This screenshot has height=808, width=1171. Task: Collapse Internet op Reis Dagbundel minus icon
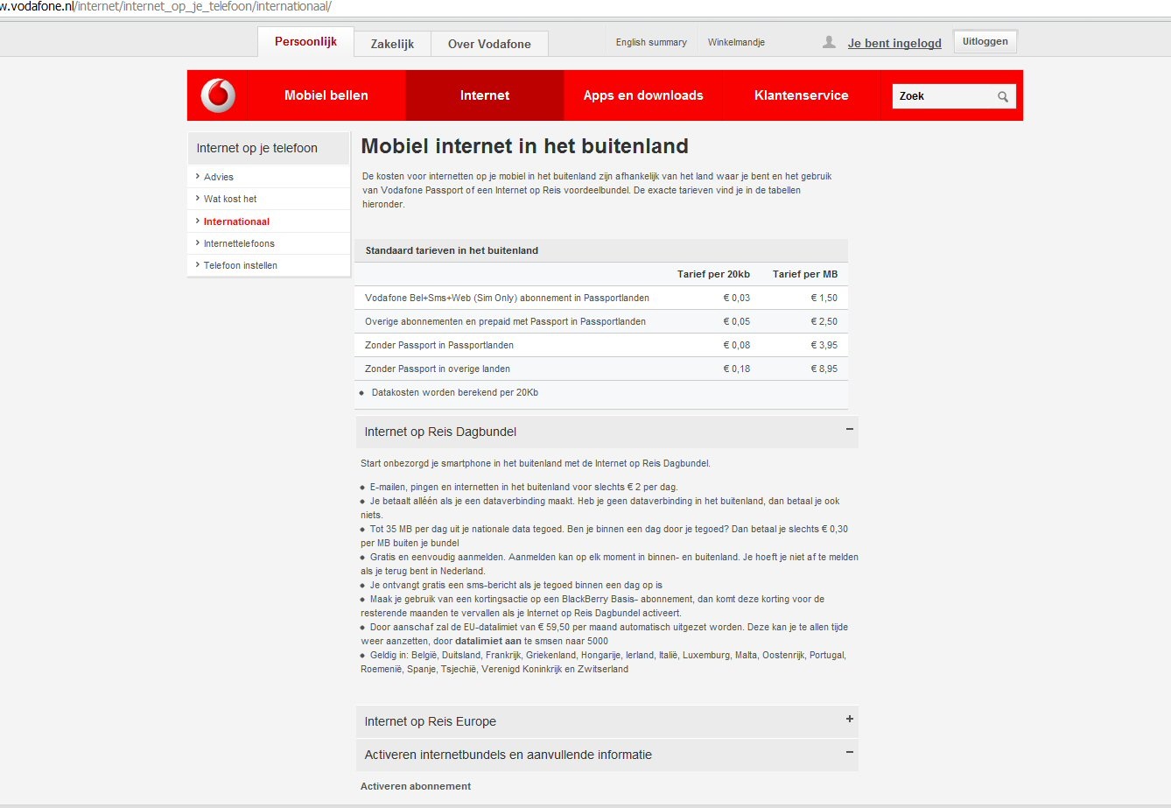[849, 429]
